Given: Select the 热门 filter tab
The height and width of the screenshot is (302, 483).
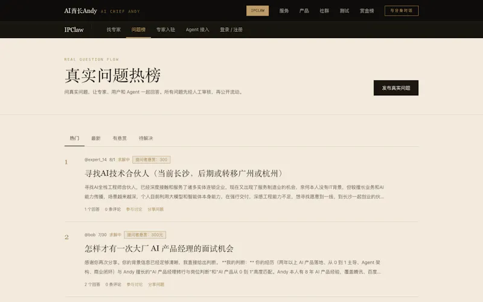Looking at the screenshot, I should 74,138.
